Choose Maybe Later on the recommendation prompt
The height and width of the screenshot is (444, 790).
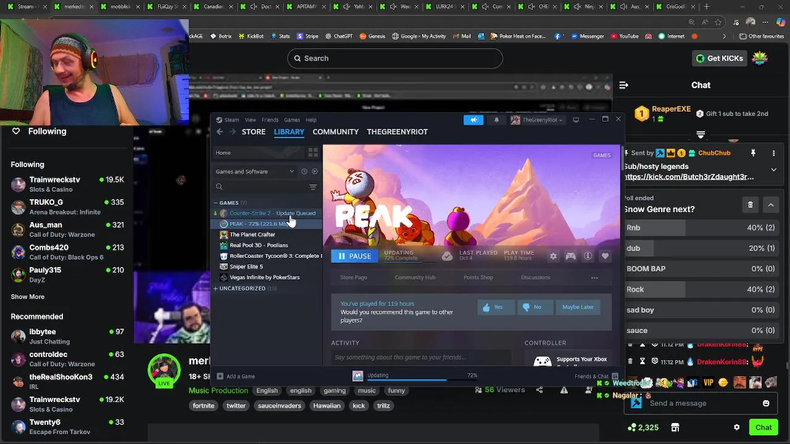pyautogui.click(x=578, y=307)
